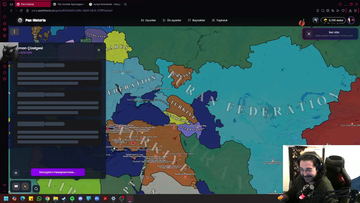Click the 0,700 dolar balance button
The width and height of the screenshot is (360, 203).
[334, 20]
